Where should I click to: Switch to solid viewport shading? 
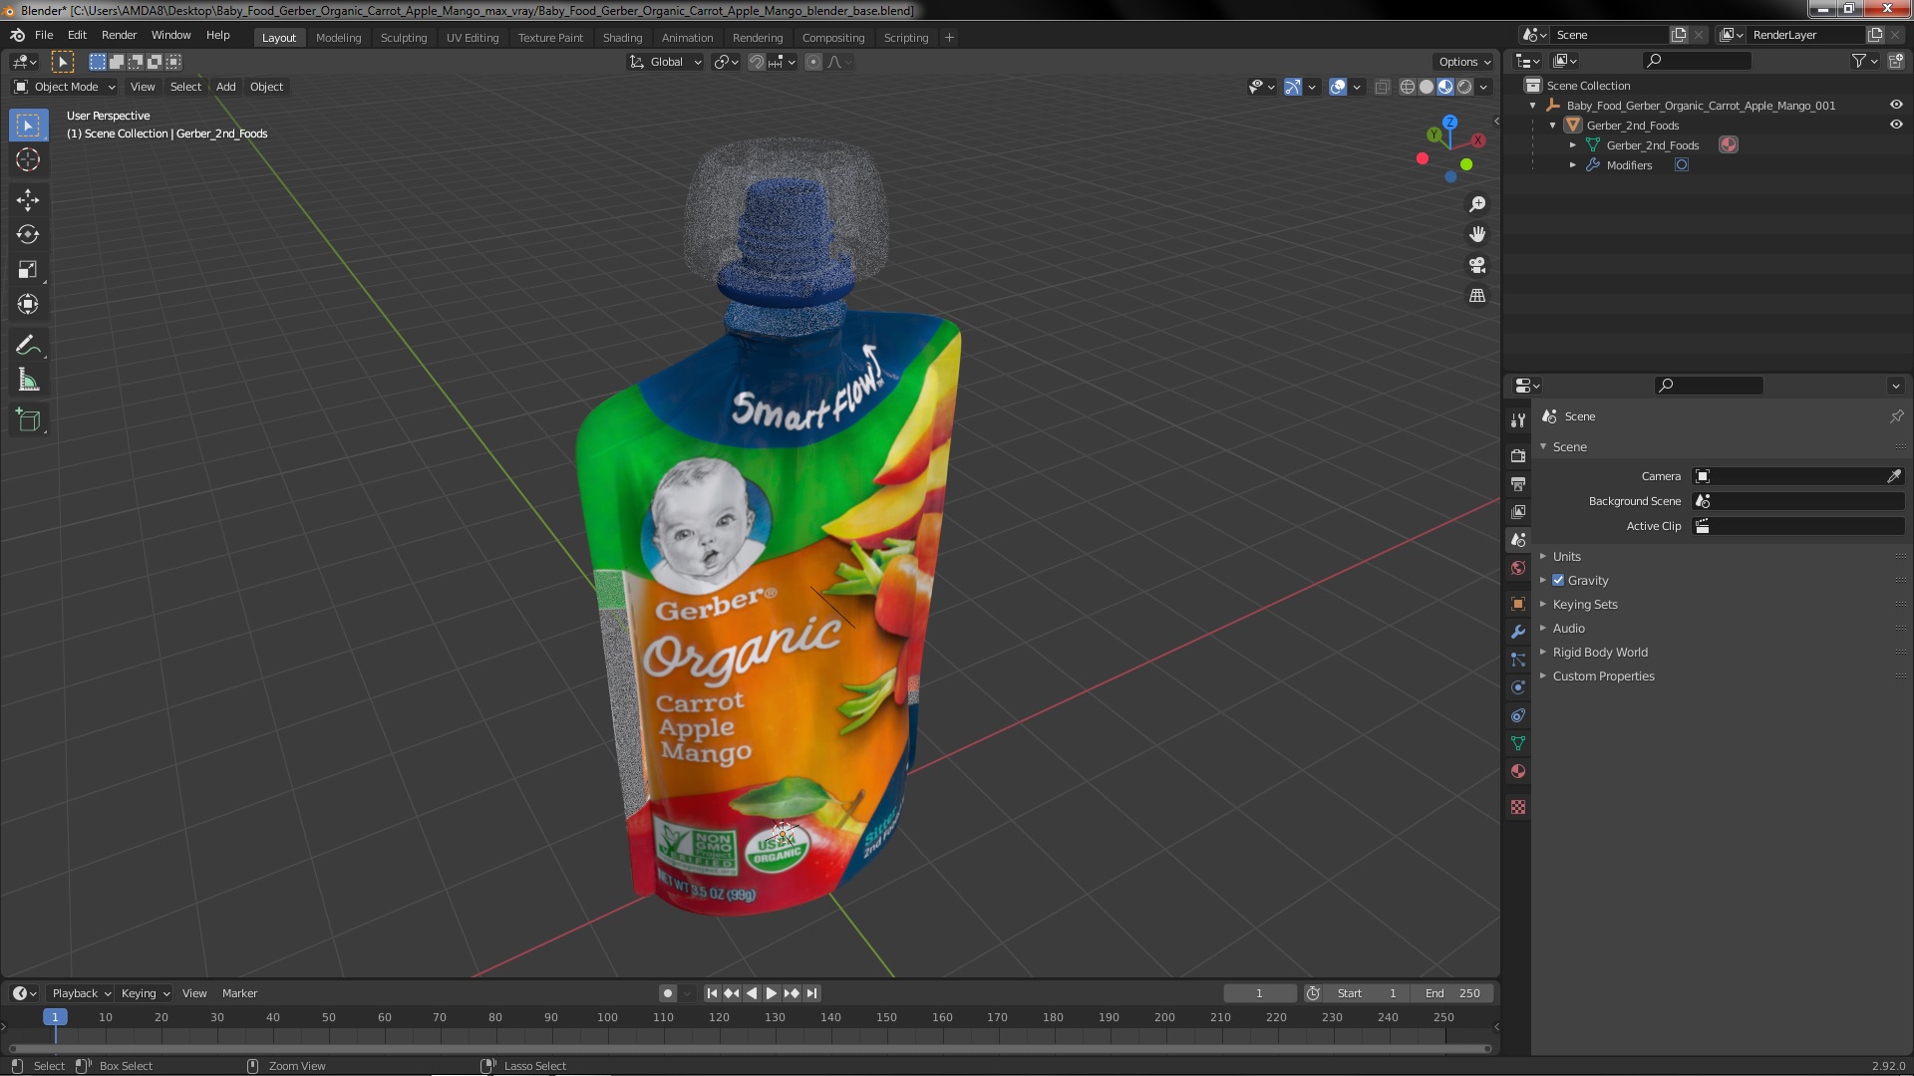click(1427, 87)
